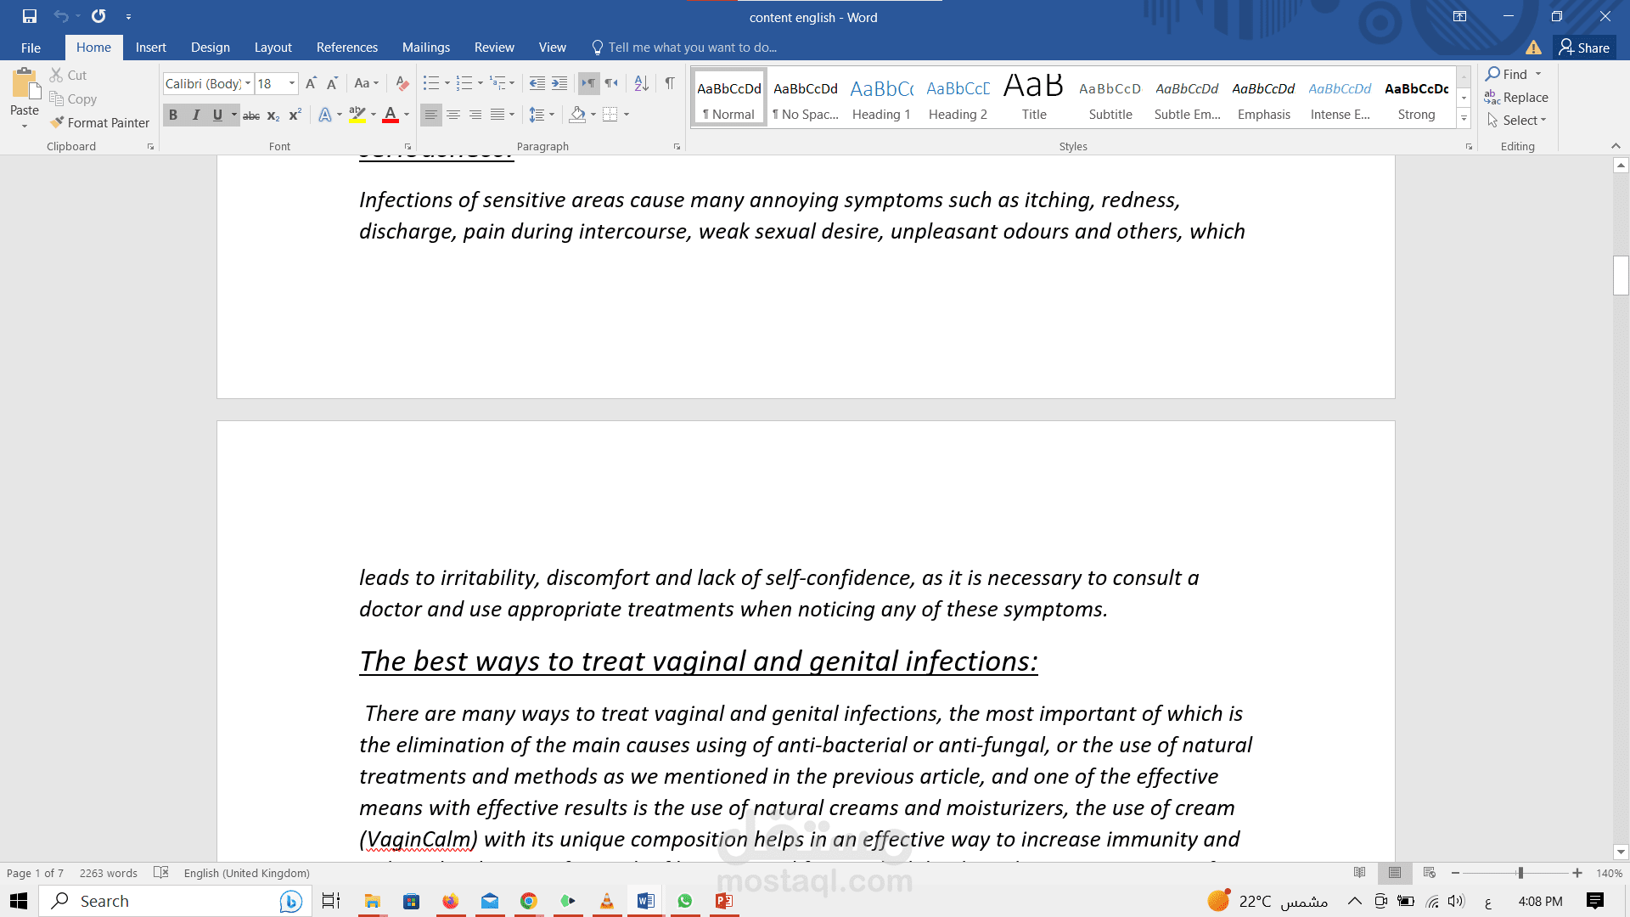Open the Font dialog launcher
1630x917 pixels.
coord(407,147)
